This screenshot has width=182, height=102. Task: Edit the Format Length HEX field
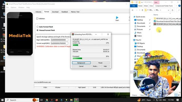[x=59, y=43]
